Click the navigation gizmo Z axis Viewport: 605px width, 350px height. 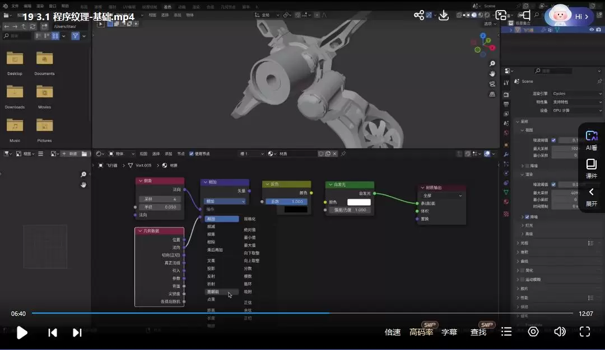click(483, 36)
